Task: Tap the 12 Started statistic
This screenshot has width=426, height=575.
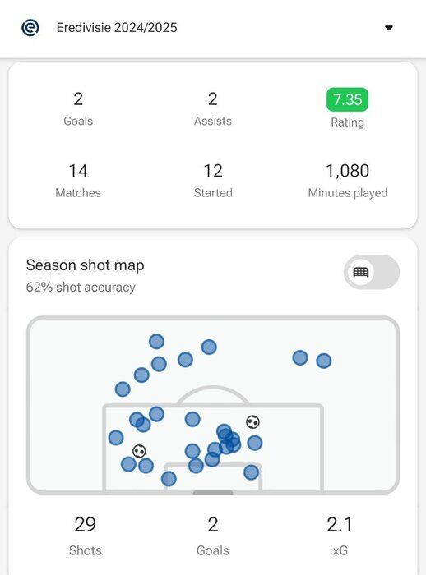Action: [213, 181]
